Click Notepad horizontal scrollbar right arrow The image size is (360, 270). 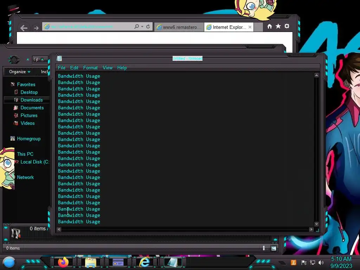[311, 229]
